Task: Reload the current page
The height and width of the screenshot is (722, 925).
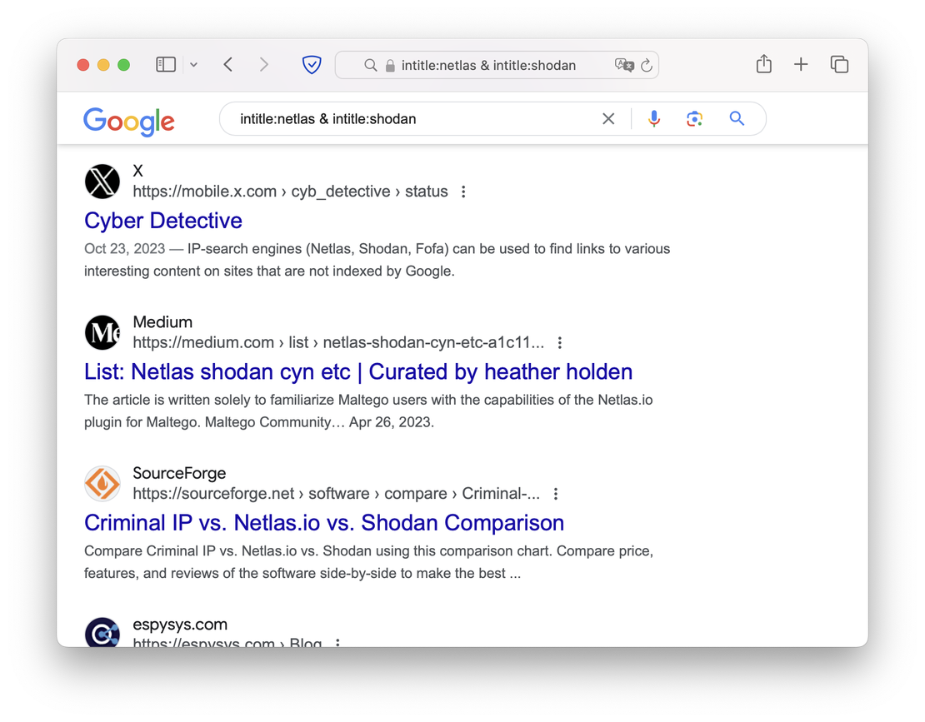Action: coord(646,65)
